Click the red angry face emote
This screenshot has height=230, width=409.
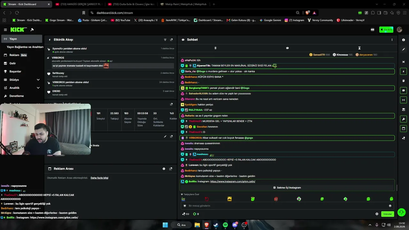coord(276,199)
